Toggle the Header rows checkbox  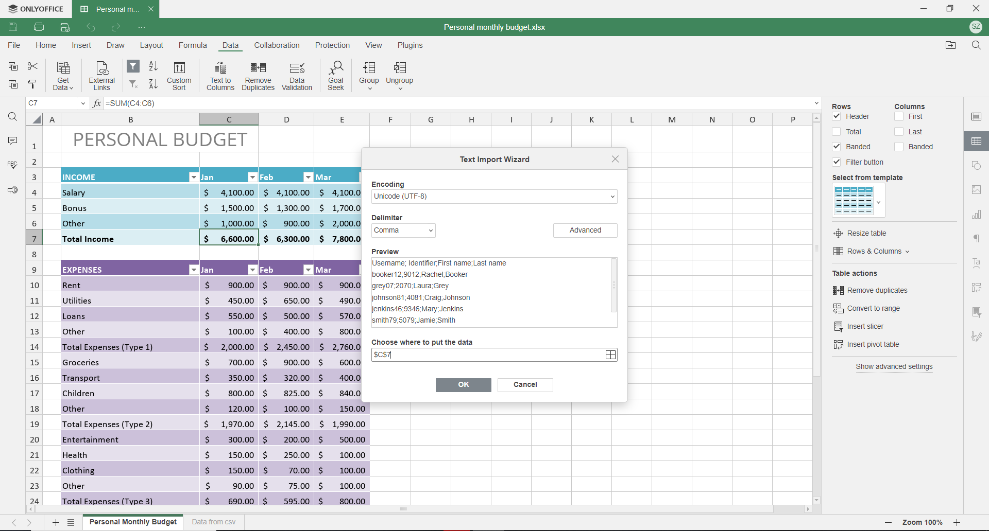[x=837, y=117]
